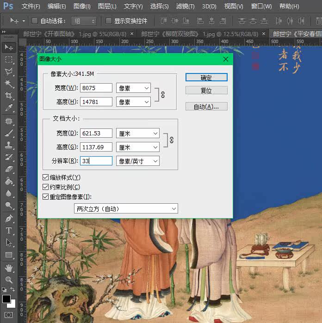Select the Spot Healing Brush tool
Screen dimensions: 322x323
[x=9, y=121]
